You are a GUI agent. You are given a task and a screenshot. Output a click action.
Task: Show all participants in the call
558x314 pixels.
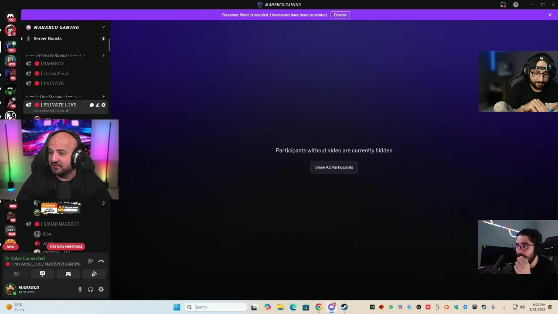point(334,167)
